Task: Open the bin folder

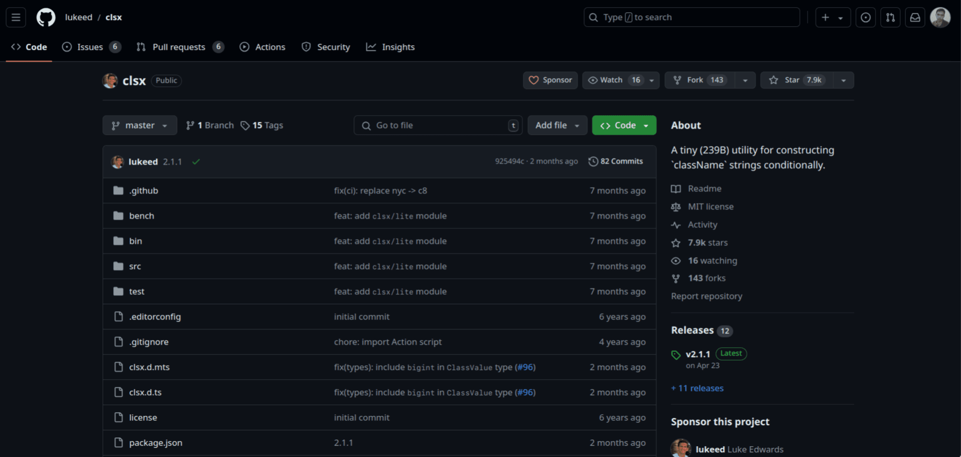Action: tap(135, 241)
